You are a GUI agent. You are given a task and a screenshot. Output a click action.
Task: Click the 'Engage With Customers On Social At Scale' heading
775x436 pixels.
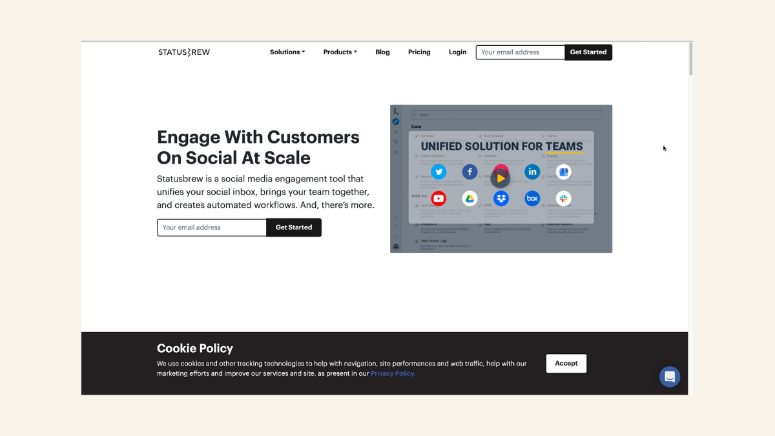[258, 147]
